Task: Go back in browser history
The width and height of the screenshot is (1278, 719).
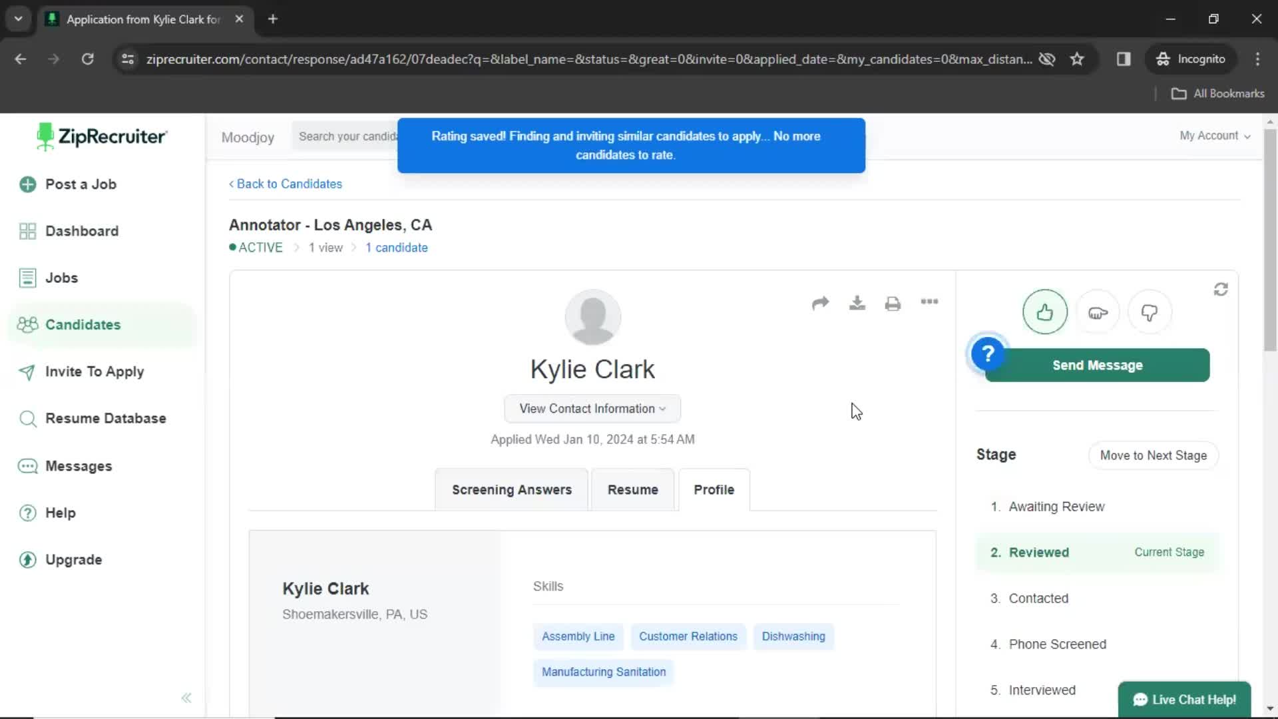Action: (x=21, y=59)
